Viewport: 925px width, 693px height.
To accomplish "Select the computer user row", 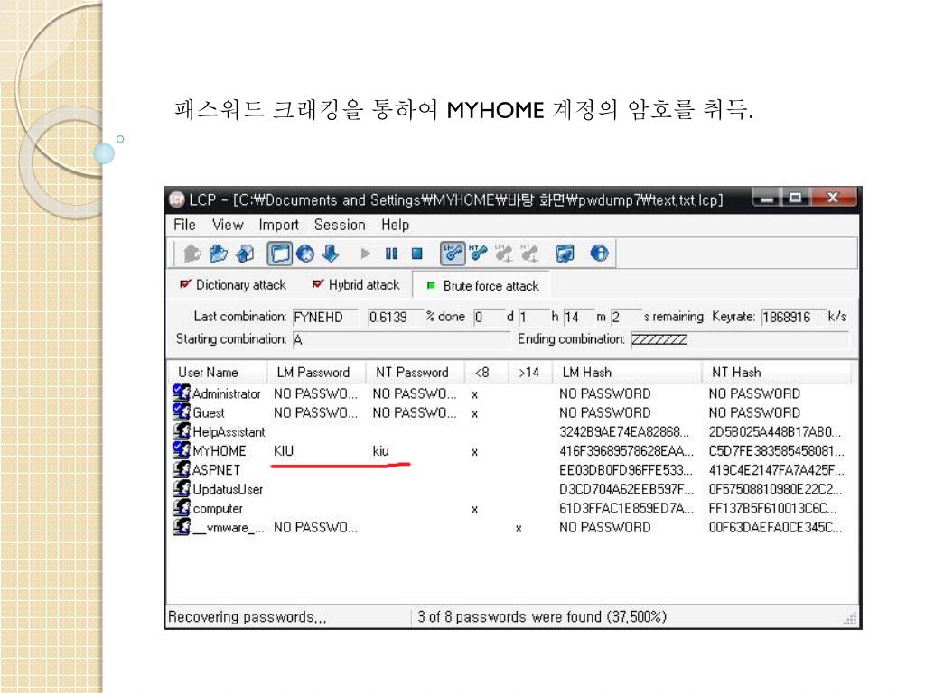I will (x=511, y=509).
